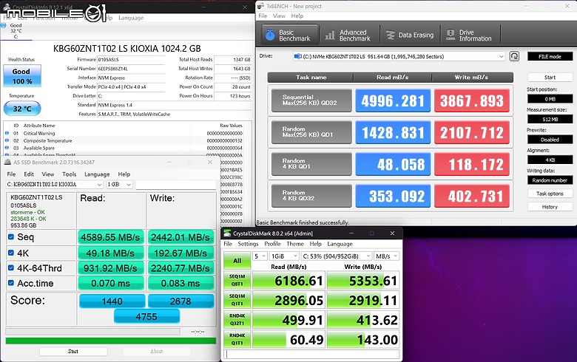This screenshot has height=362, width=577.
Task: Click the CrystalDiskMark comment input field
Action: tap(312, 354)
